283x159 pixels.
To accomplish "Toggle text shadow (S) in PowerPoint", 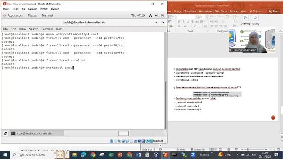I will pyautogui.click(x=192, y=22).
